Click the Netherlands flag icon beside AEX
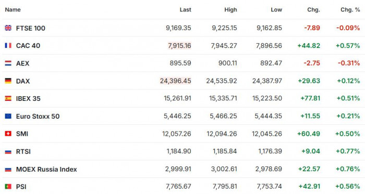This screenshot has height=194, width=365. (x=8, y=63)
